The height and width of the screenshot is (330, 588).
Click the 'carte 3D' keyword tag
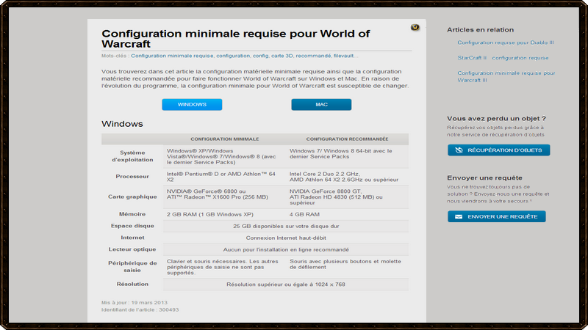tap(282, 56)
